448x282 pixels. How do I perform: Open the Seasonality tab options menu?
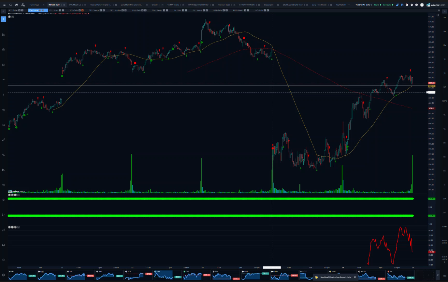(276, 5)
